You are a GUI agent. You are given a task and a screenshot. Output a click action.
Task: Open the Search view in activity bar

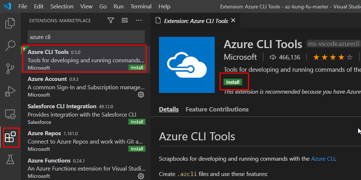(x=10, y=46)
